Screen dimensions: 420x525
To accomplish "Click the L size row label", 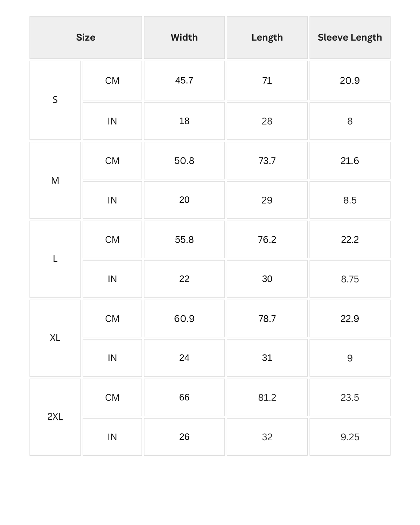I will [x=55, y=259].
